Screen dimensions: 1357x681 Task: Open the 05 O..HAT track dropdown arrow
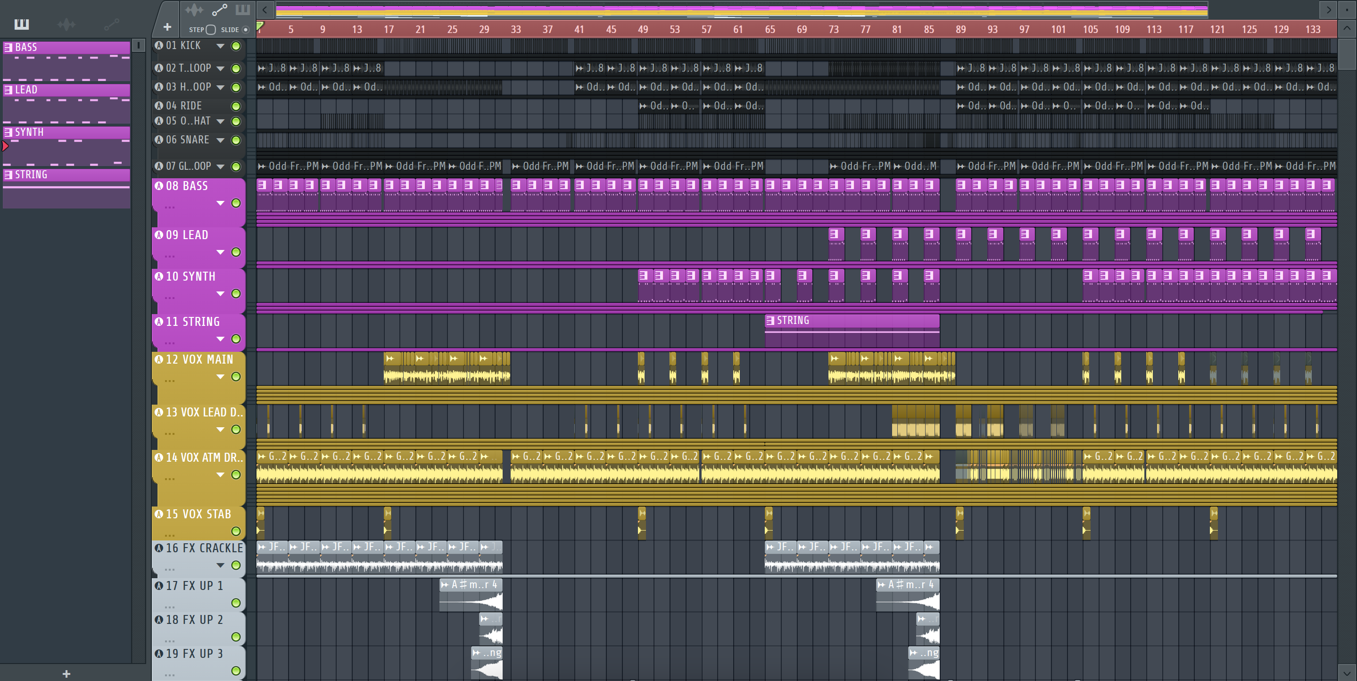pyautogui.click(x=220, y=121)
